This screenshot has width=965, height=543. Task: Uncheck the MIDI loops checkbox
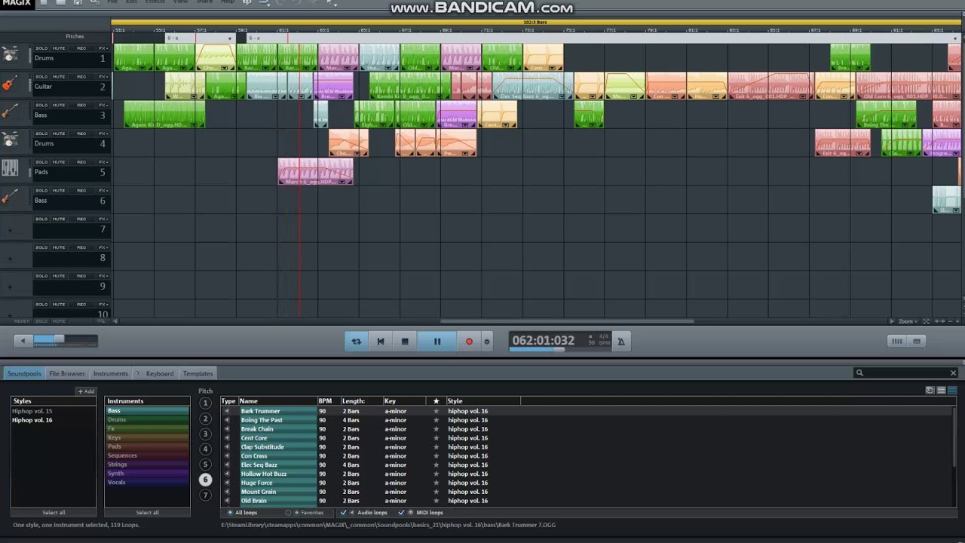(x=402, y=513)
